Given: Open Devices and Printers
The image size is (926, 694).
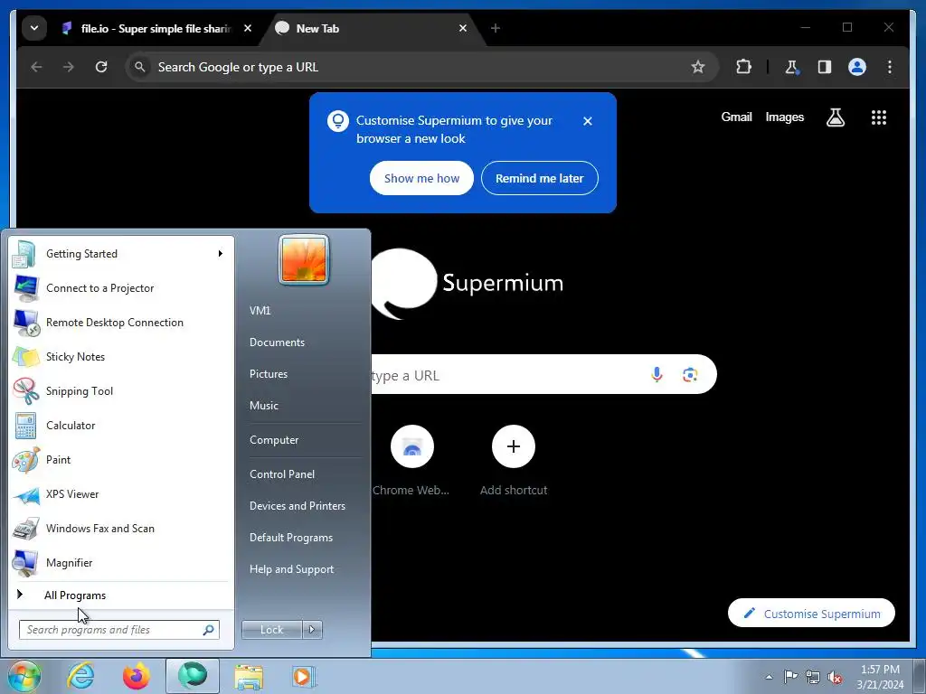Looking at the screenshot, I should click(298, 506).
